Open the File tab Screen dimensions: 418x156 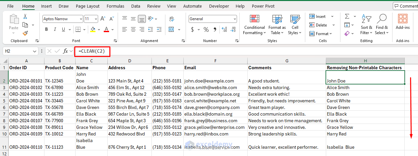click(10, 6)
